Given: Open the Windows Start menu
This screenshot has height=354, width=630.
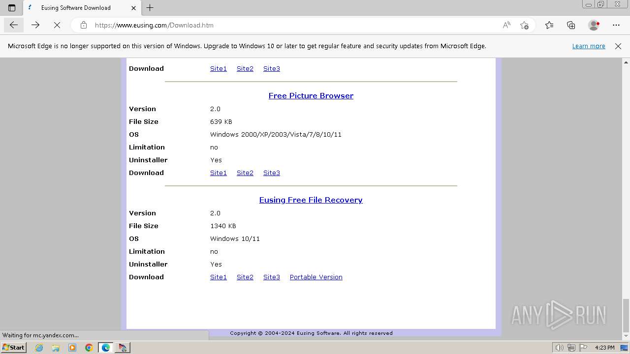Looking at the screenshot, I should coord(14,348).
